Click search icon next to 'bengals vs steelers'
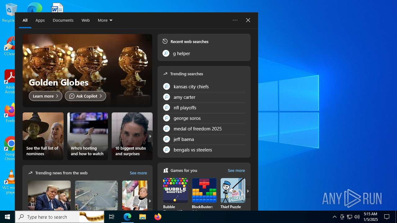397x223 pixels. (167, 150)
